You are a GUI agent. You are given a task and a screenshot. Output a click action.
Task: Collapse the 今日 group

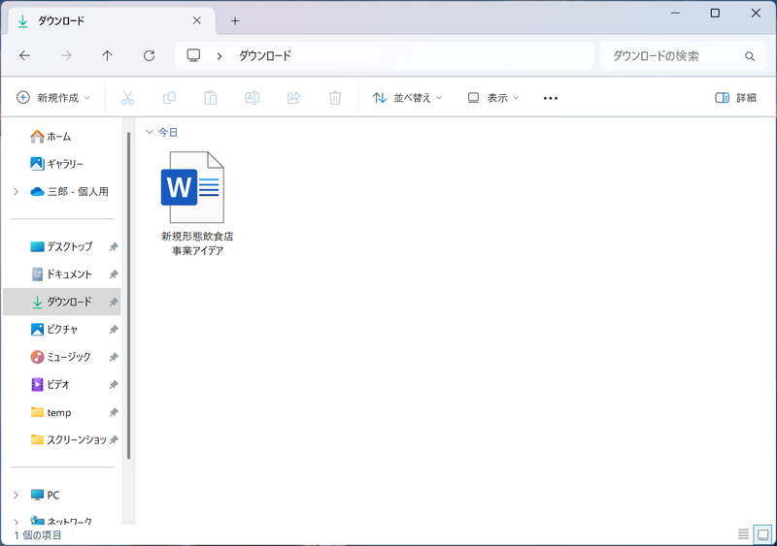pos(149,132)
